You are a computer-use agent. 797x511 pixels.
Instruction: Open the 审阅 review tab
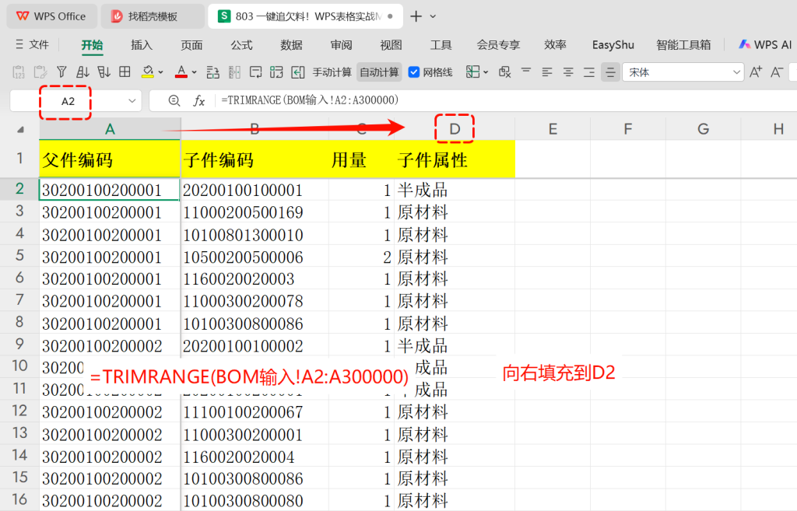[x=341, y=44]
